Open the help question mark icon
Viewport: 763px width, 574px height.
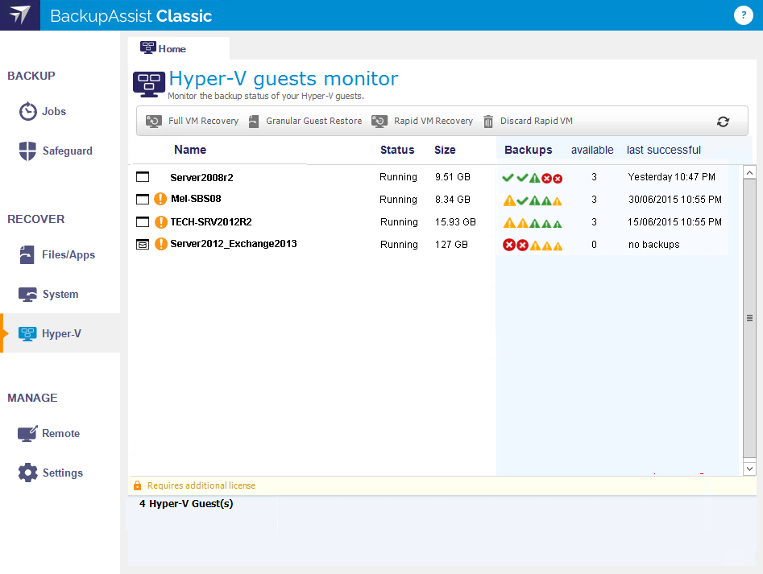tap(743, 15)
